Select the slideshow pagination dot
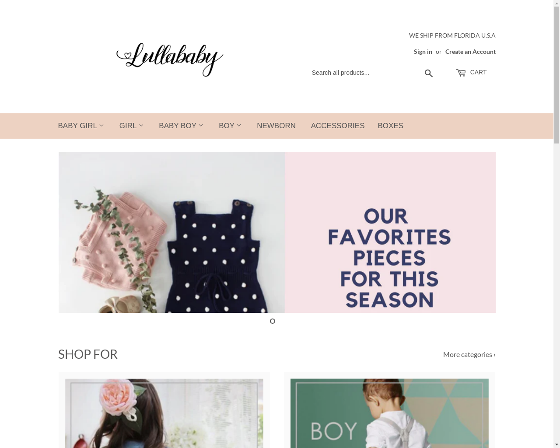 273,321
